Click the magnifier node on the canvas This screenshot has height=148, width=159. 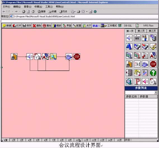pos(53,57)
